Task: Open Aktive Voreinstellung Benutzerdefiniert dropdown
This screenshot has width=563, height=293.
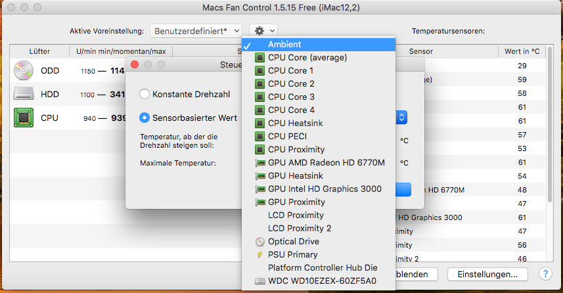Action: point(196,32)
